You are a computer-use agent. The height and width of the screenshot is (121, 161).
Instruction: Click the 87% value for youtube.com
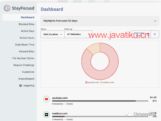(x=154, y=101)
